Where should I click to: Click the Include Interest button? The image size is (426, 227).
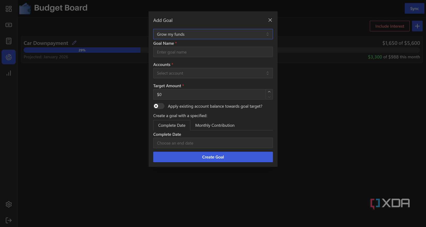390,26
